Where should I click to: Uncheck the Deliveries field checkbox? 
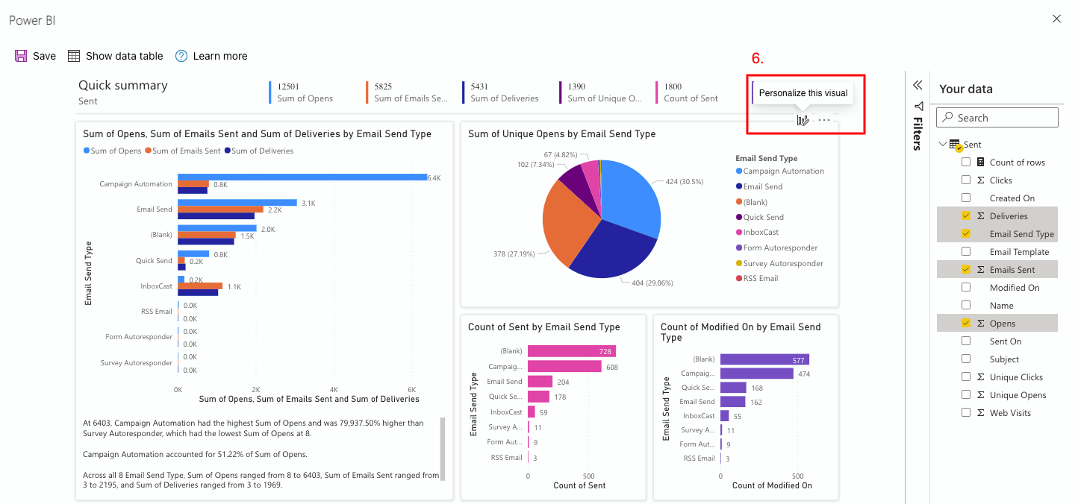click(x=966, y=216)
